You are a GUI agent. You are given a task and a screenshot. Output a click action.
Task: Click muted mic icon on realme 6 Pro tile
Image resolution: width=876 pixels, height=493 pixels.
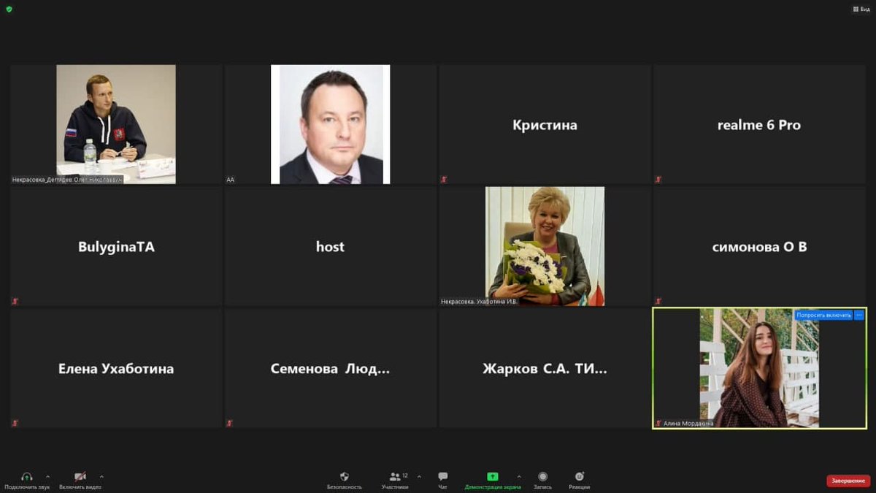tap(658, 179)
